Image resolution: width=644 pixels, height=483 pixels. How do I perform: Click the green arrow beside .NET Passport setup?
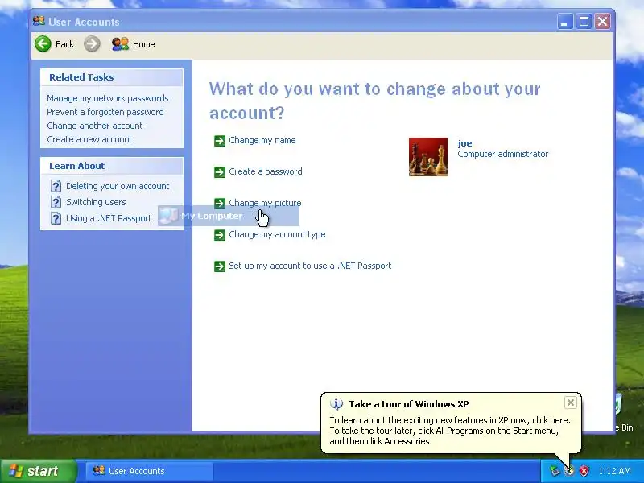220,266
